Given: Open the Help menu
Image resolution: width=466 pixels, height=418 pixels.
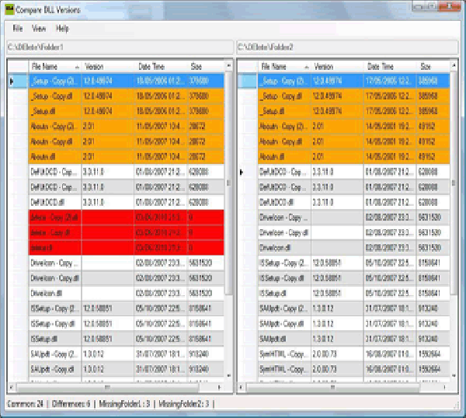Looking at the screenshot, I should pos(62,29).
